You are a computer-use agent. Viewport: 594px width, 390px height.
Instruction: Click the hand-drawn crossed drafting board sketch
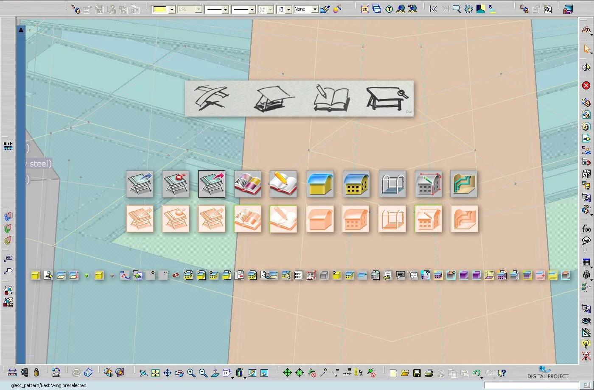[211, 98]
